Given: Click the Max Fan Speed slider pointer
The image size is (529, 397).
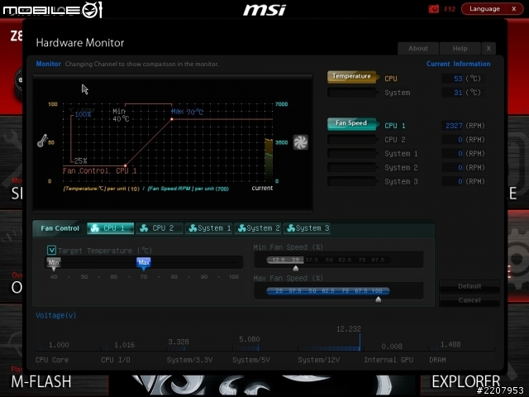Looking at the screenshot, I should 379,299.
